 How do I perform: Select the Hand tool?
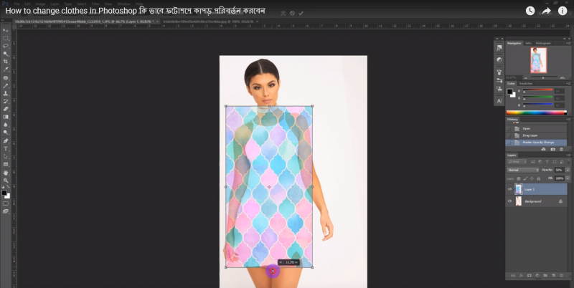click(x=6, y=173)
